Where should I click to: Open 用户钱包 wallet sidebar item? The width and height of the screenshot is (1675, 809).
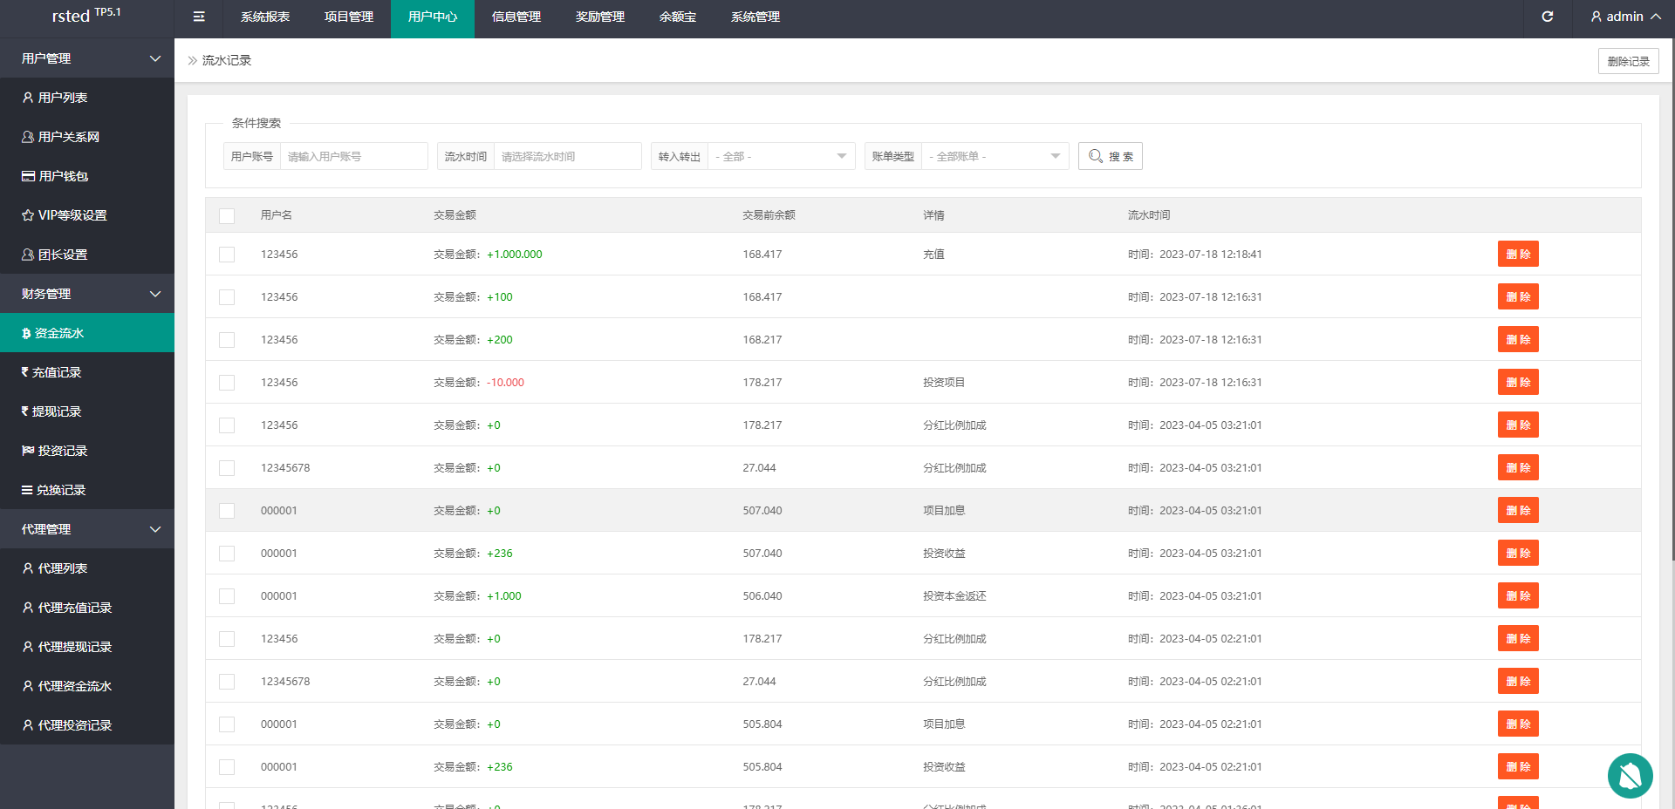pos(63,176)
